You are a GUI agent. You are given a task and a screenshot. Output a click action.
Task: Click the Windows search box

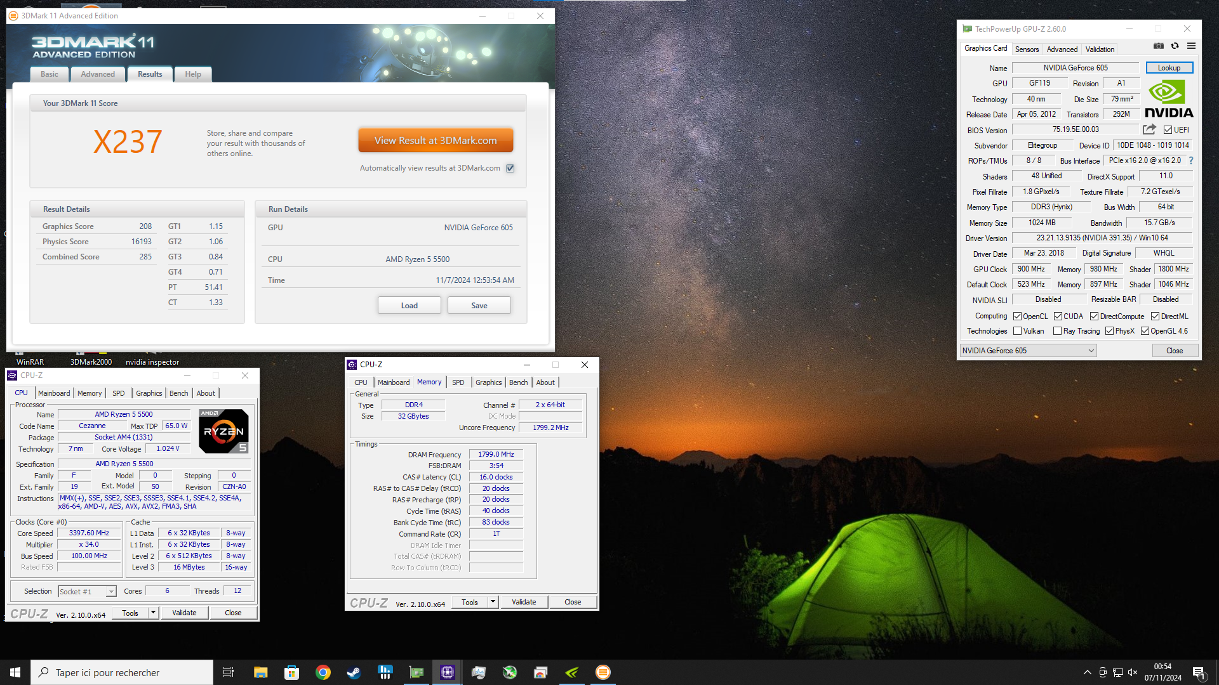pos(122,672)
